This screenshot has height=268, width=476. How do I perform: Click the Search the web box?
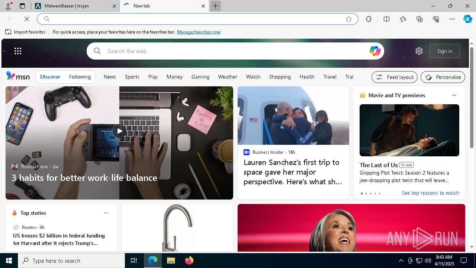point(235,51)
